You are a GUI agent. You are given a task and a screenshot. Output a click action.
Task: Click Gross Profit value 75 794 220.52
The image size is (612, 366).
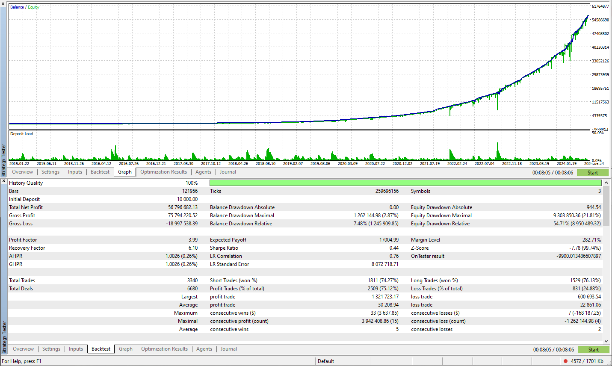[x=183, y=215]
